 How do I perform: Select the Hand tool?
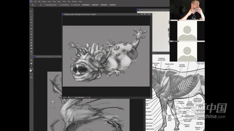(x=31, y=63)
